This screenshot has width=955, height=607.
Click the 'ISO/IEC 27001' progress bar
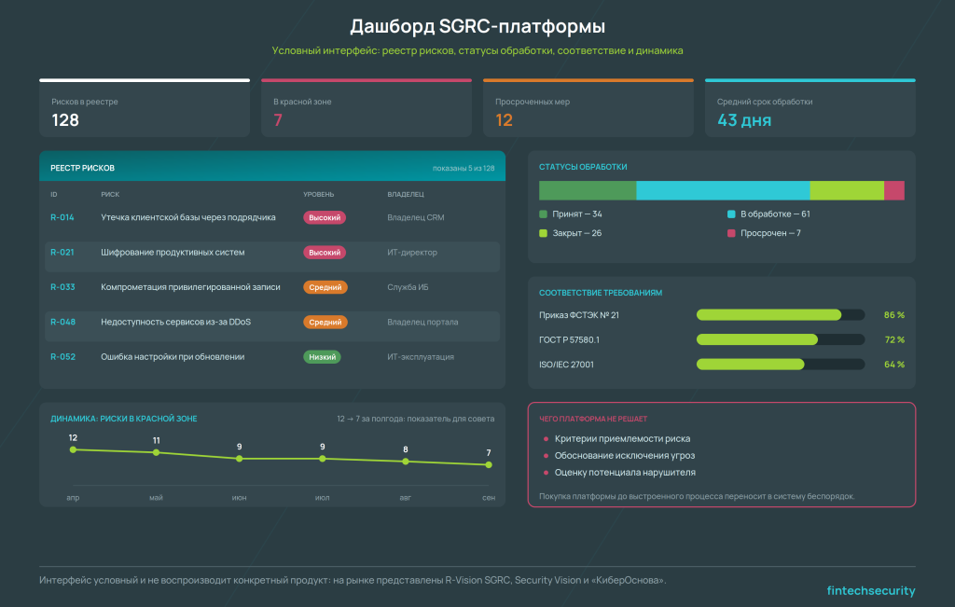781,364
